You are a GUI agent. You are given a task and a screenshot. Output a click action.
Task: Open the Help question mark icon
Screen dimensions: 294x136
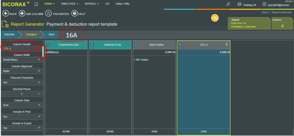[x=74, y=14]
